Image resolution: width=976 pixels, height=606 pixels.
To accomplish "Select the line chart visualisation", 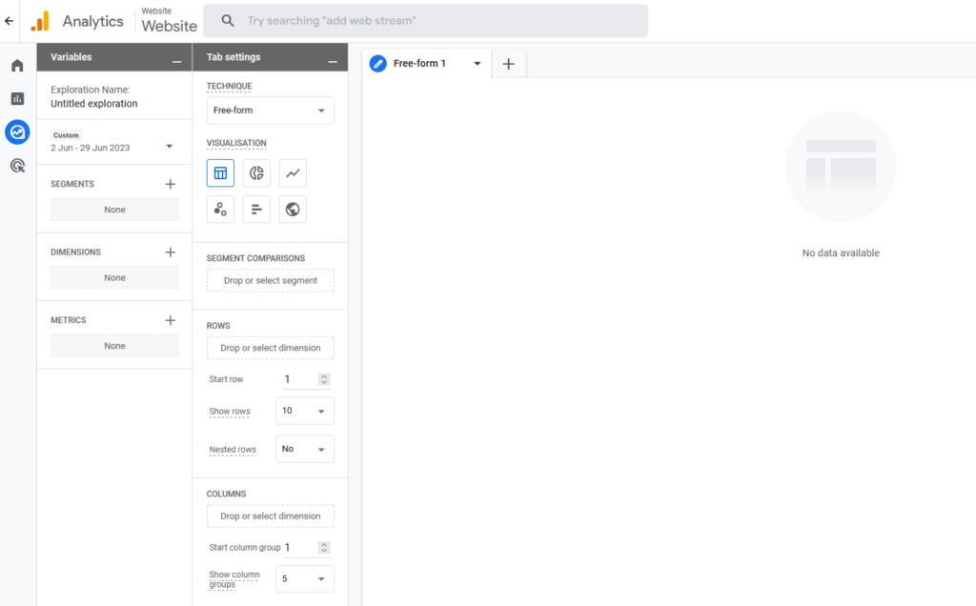I will tap(293, 173).
